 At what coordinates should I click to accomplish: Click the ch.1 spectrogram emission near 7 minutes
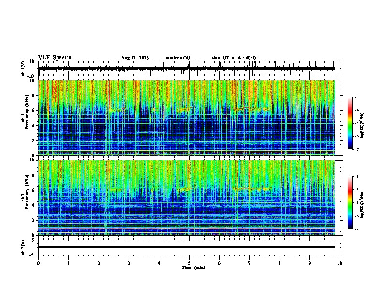(252, 109)
